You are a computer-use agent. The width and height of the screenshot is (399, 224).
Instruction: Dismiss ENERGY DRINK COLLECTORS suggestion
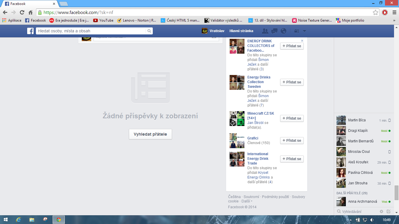(x=302, y=41)
